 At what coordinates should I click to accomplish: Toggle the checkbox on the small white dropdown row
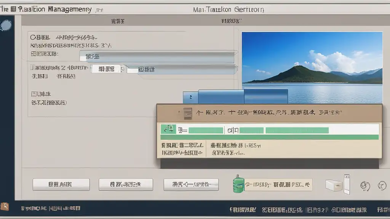point(32,67)
